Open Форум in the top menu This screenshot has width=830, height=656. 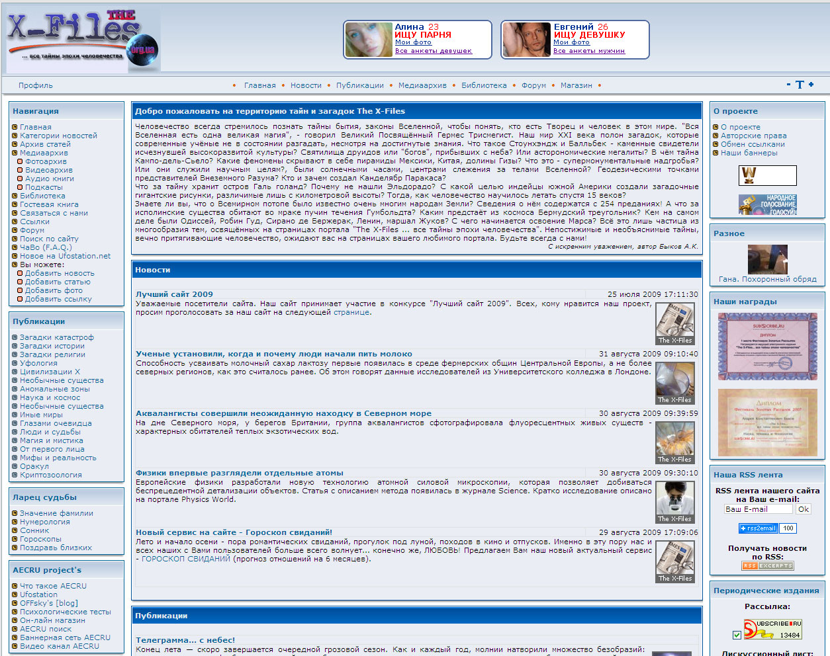pyautogui.click(x=533, y=85)
